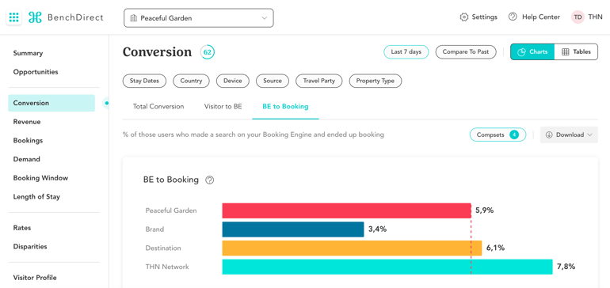The image size is (610, 288).
Task: Click the pie chart icon in Charts
Action: pos(522,51)
